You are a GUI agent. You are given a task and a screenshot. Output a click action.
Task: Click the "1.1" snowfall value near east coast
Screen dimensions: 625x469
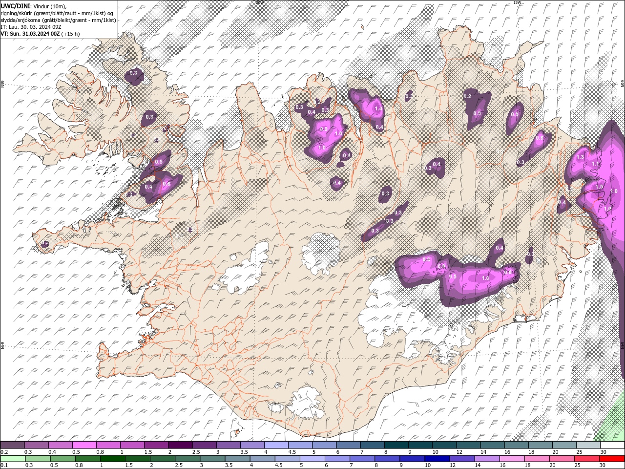[x=595, y=164]
